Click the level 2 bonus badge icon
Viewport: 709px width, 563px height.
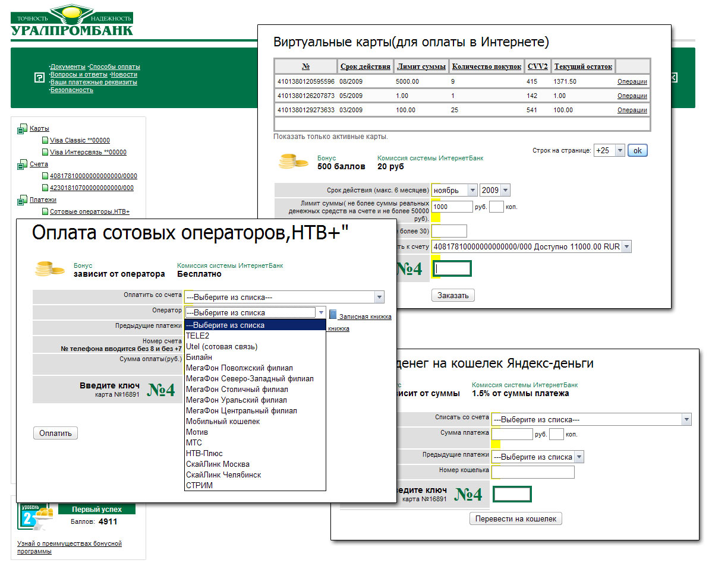pos(34,517)
